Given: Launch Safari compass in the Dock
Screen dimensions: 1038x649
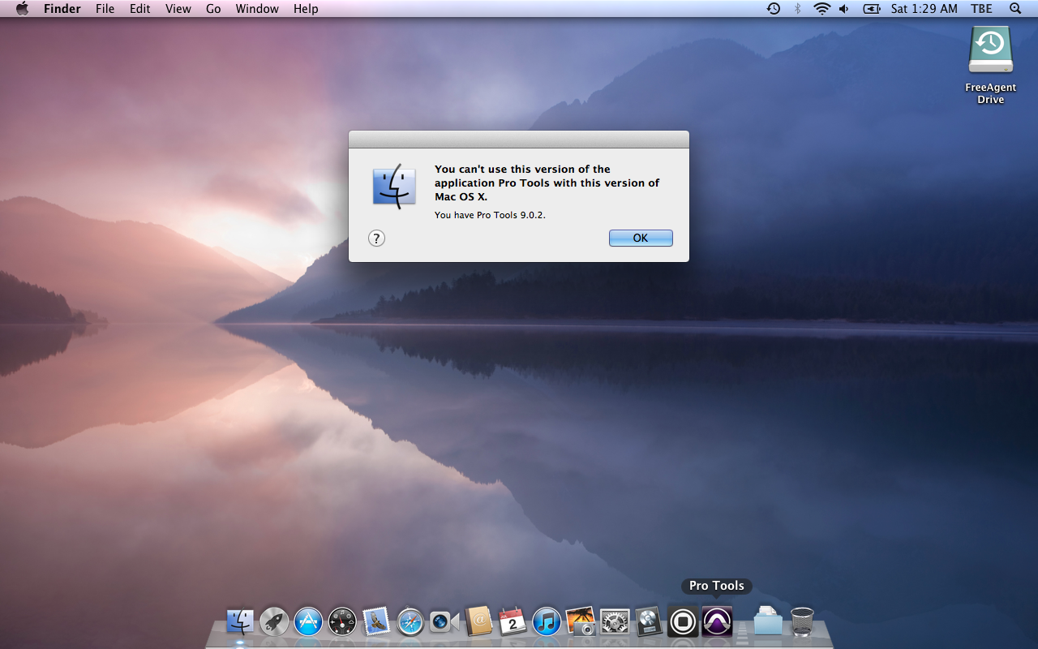Looking at the screenshot, I should [x=410, y=622].
